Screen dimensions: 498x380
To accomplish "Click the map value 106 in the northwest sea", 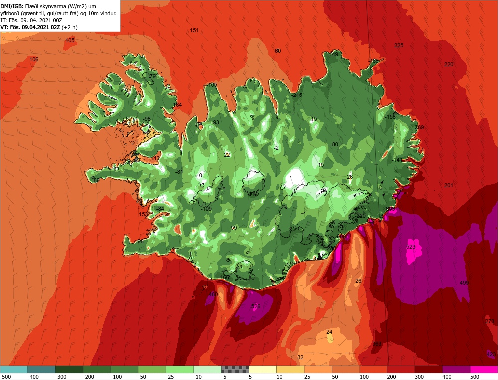I will point(34,59).
